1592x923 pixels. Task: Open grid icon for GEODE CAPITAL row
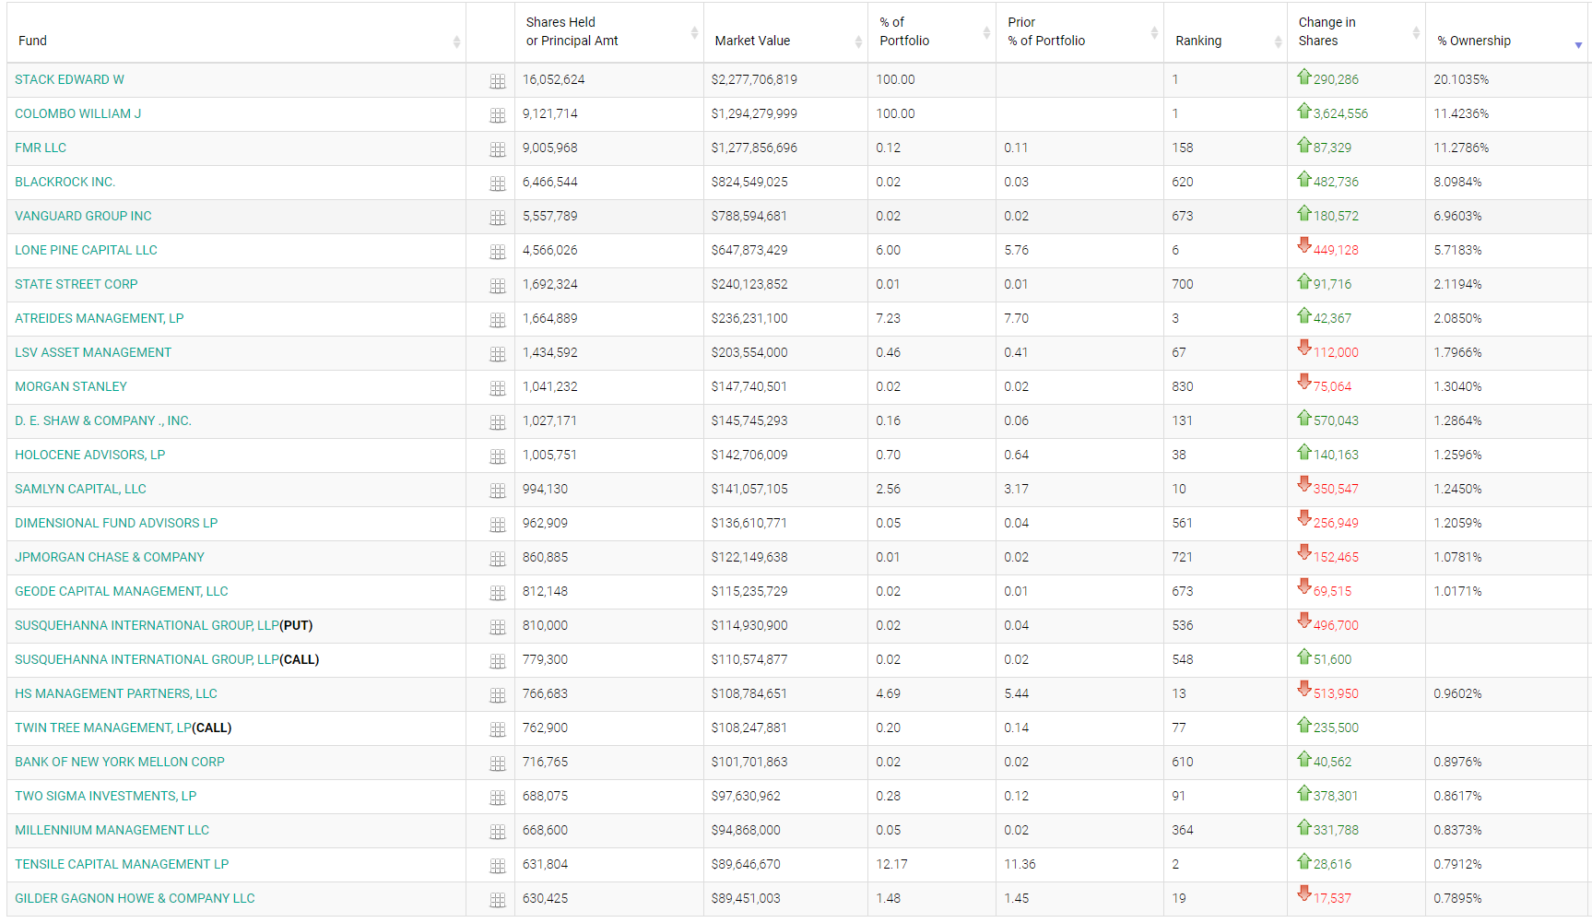(498, 593)
